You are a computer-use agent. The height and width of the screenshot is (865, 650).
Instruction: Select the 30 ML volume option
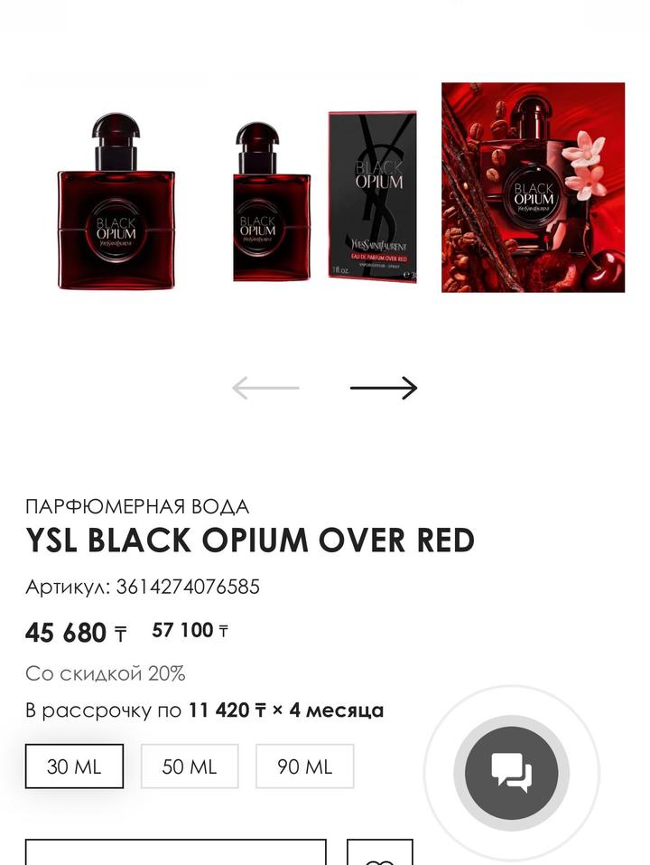pos(74,766)
